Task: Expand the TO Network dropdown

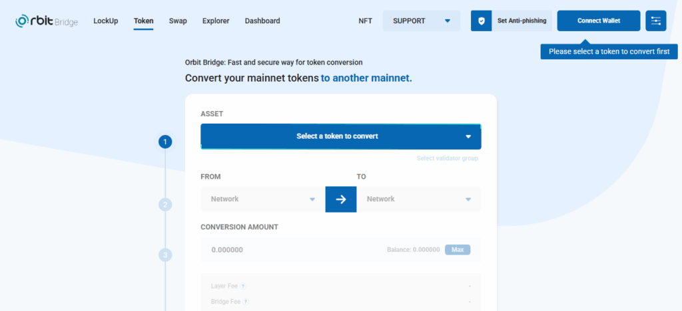Action: (419, 199)
